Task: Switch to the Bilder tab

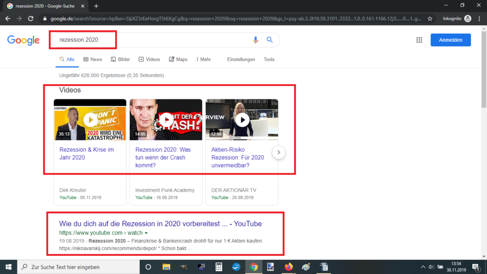Action: [120, 59]
